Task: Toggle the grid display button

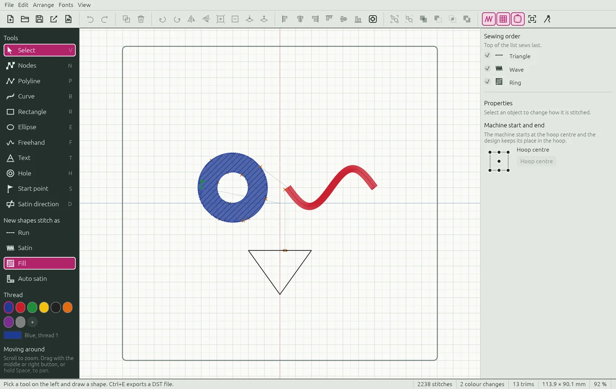Action: [503, 19]
